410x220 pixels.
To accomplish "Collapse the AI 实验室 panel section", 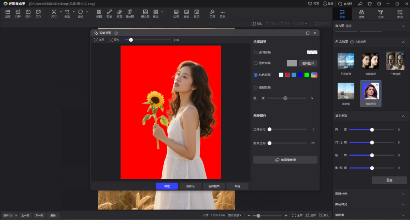I will (403, 42).
